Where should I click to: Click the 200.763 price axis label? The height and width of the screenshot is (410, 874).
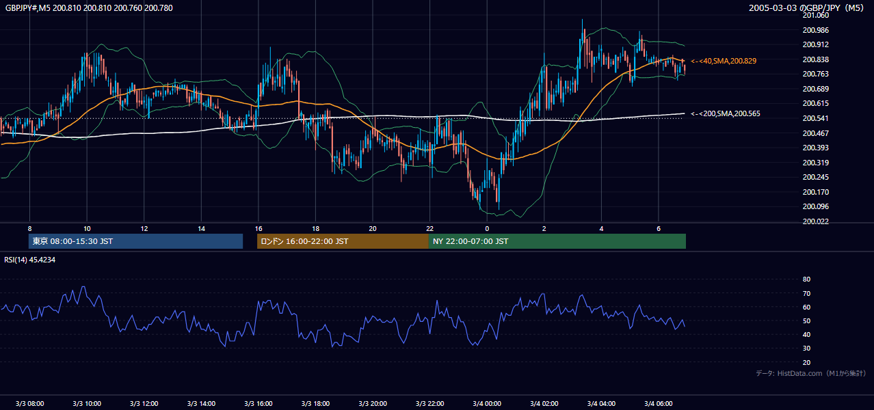817,74
